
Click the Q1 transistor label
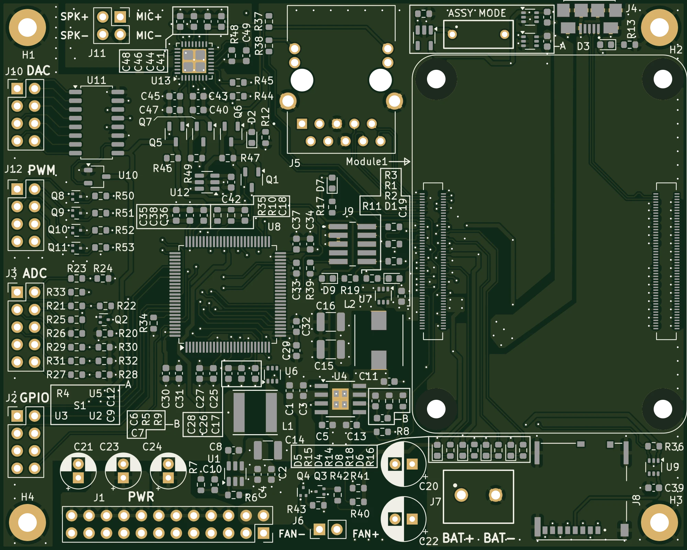tap(272, 180)
